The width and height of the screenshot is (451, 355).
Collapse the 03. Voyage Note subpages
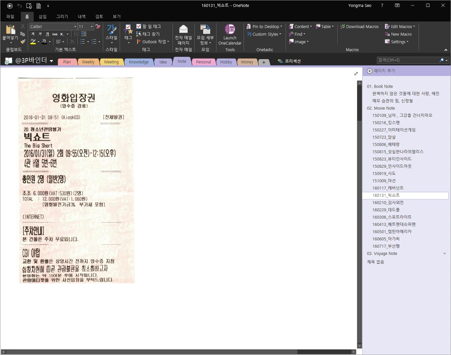click(444, 253)
